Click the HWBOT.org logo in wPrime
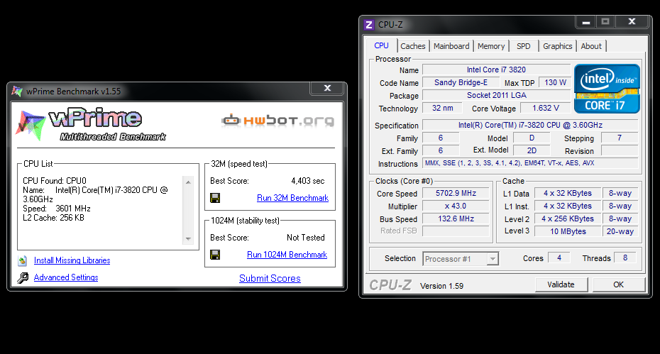Screen dimensions: 660x354 (277, 121)
